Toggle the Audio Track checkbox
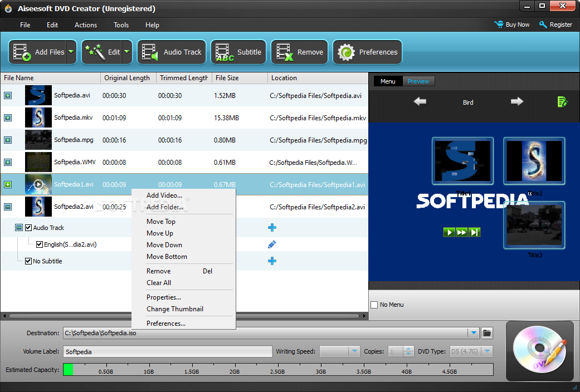The image size is (580, 392). point(28,227)
